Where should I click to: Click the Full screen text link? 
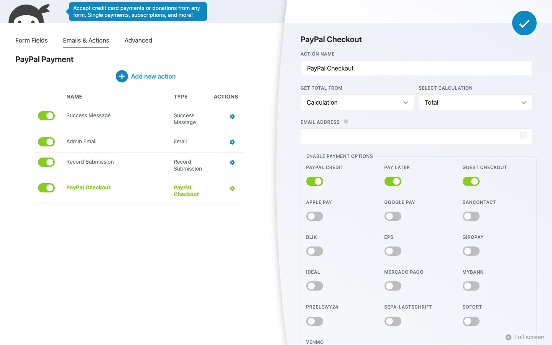(529, 337)
